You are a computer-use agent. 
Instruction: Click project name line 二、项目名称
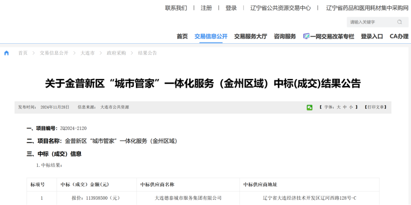102,141
